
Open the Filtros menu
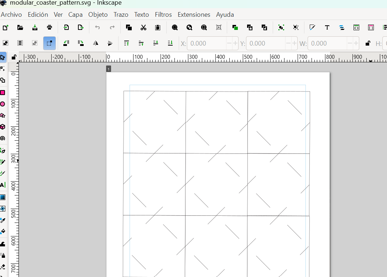pos(163,15)
